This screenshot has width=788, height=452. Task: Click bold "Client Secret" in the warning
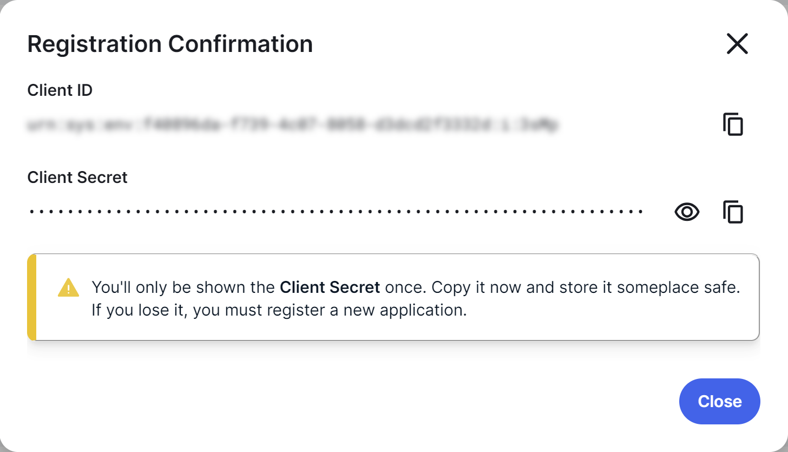pyautogui.click(x=330, y=287)
